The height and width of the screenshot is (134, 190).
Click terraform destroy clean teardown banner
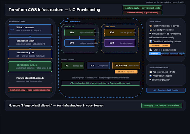(30, 90)
